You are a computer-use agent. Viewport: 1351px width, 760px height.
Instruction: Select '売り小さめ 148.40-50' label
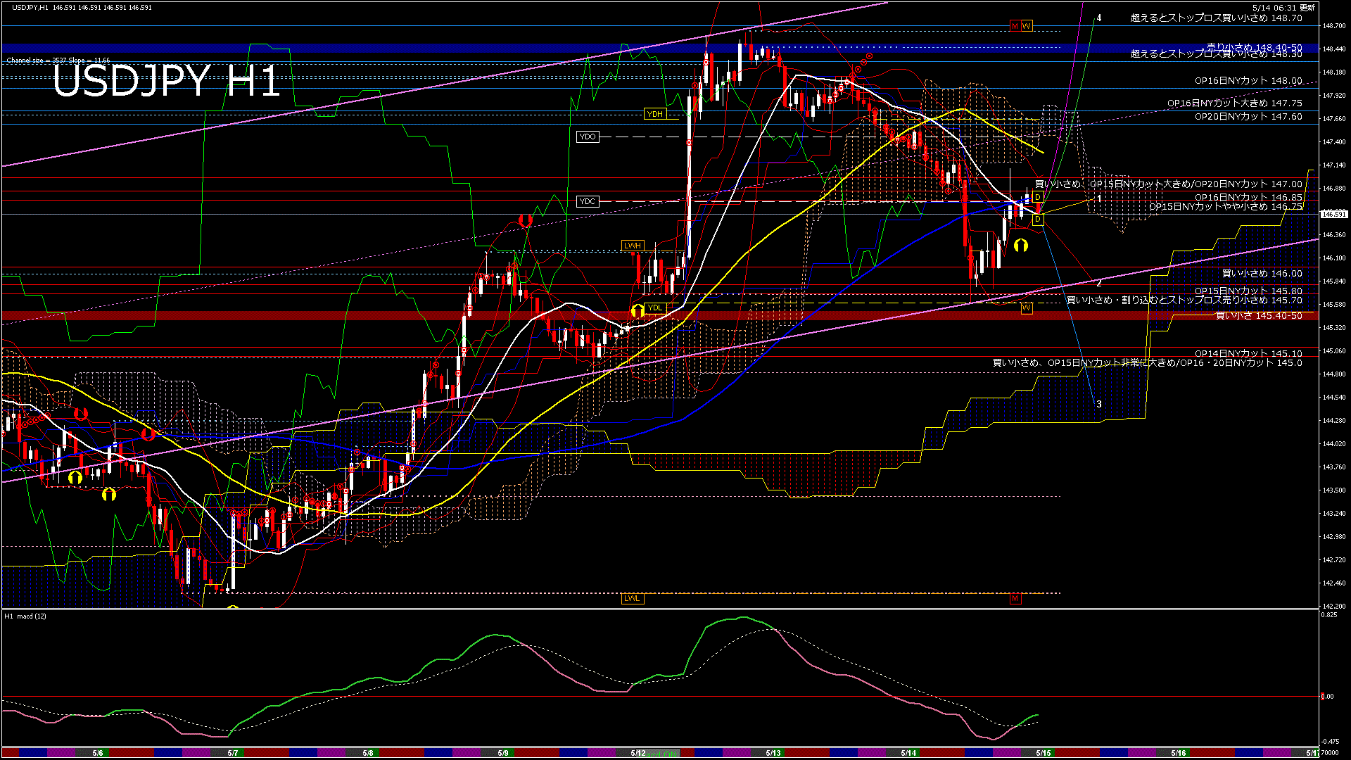1255,48
